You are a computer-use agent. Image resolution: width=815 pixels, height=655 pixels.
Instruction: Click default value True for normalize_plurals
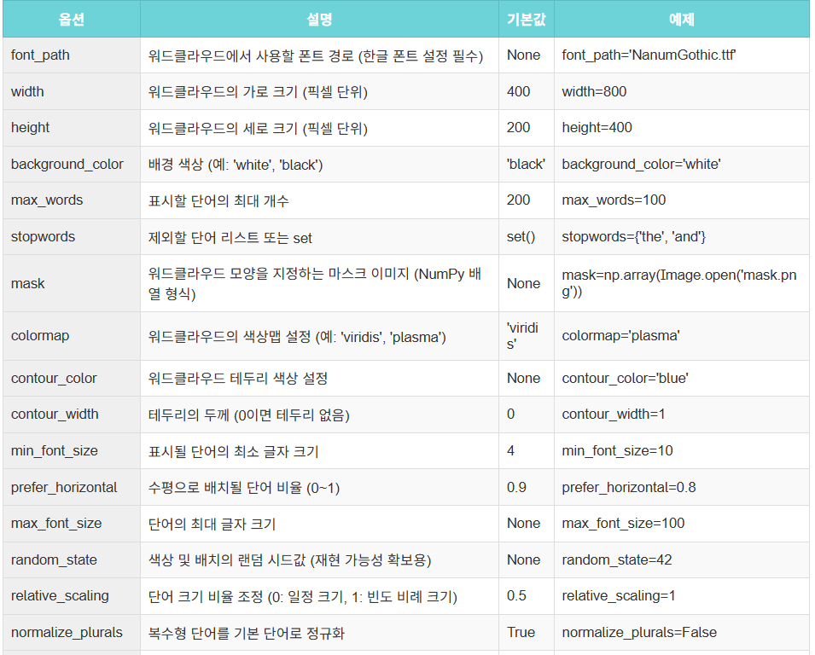pos(521,632)
